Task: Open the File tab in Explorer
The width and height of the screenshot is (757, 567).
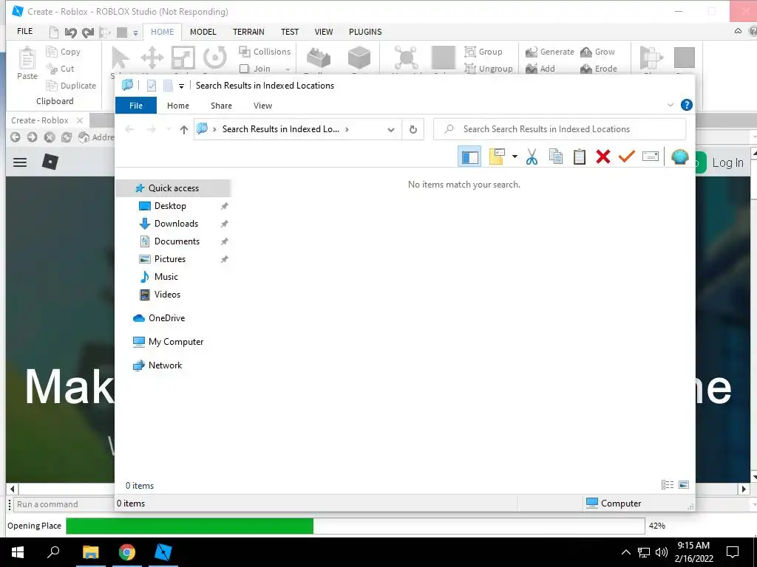Action: 136,106
